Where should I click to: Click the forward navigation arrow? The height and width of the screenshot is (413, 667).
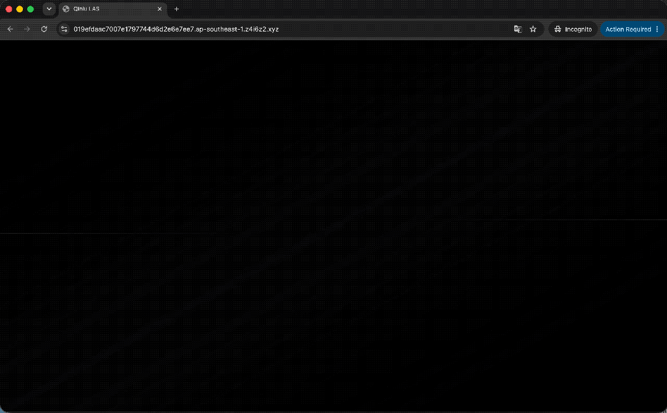point(27,29)
